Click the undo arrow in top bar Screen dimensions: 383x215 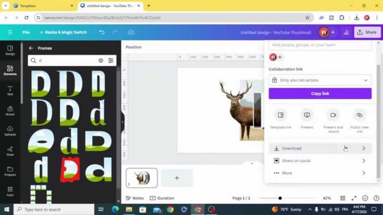(102, 32)
